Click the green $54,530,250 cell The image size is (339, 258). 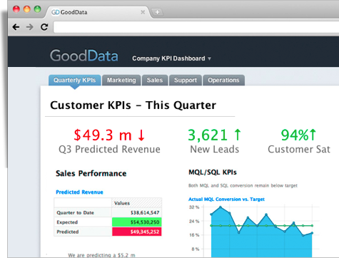pos(137,222)
